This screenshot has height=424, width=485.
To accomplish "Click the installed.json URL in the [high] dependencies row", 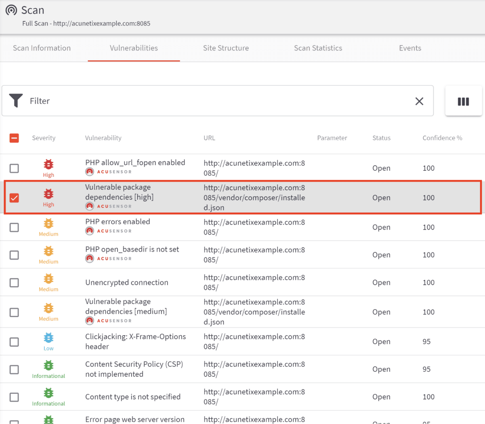I will (x=254, y=197).
